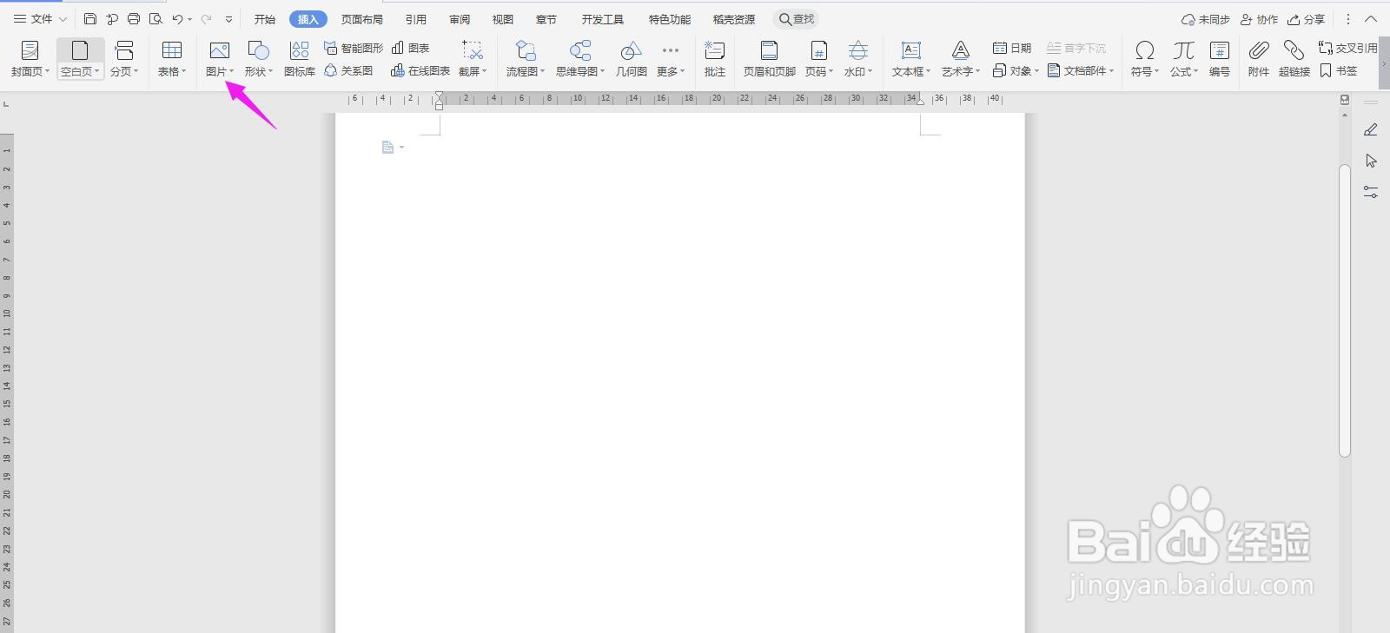Click the print icon
1390x633 pixels.
tap(134, 18)
